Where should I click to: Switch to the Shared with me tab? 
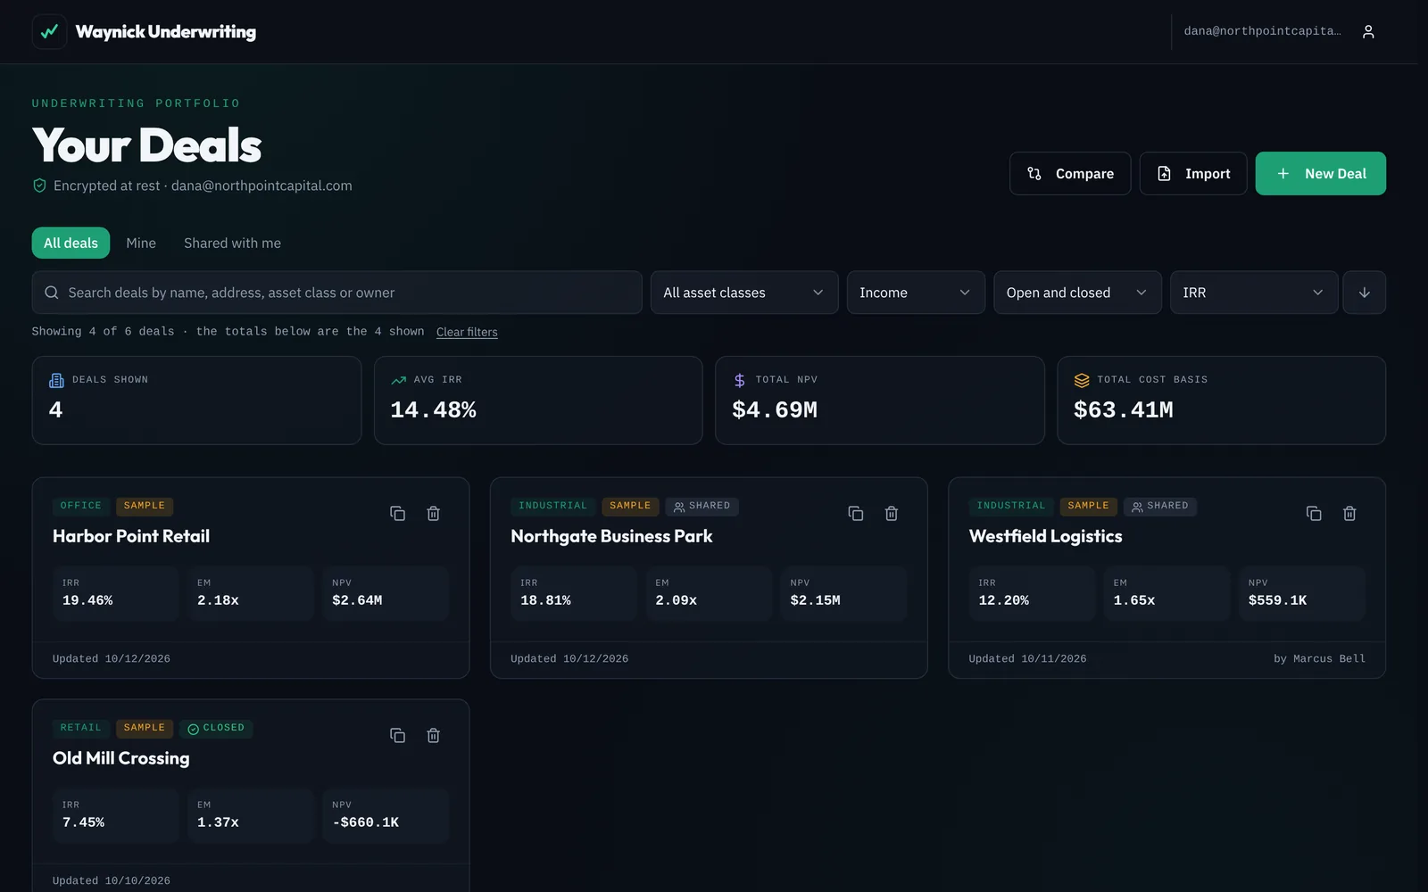click(232, 243)
